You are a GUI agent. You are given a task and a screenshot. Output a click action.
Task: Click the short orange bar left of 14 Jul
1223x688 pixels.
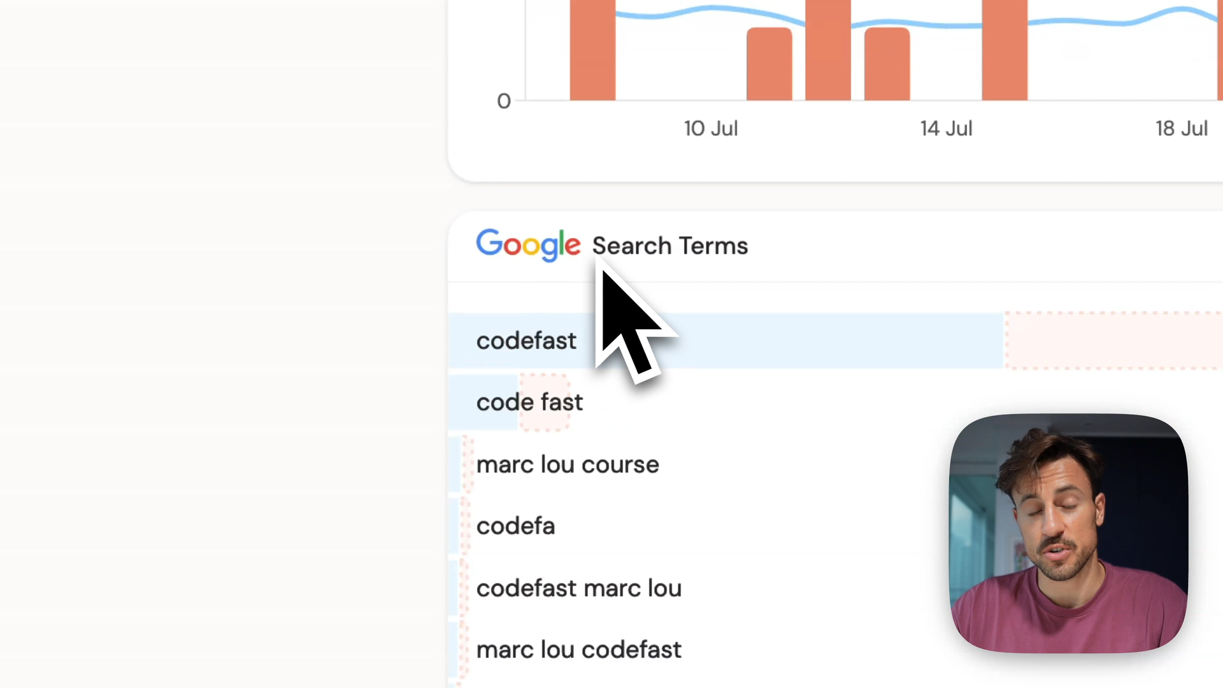[887, 64]
